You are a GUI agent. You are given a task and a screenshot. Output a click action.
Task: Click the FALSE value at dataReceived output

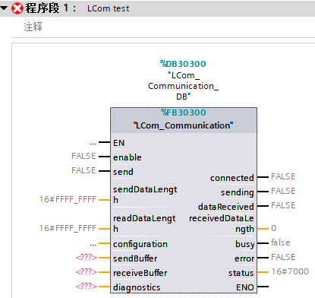coord(283,205)
